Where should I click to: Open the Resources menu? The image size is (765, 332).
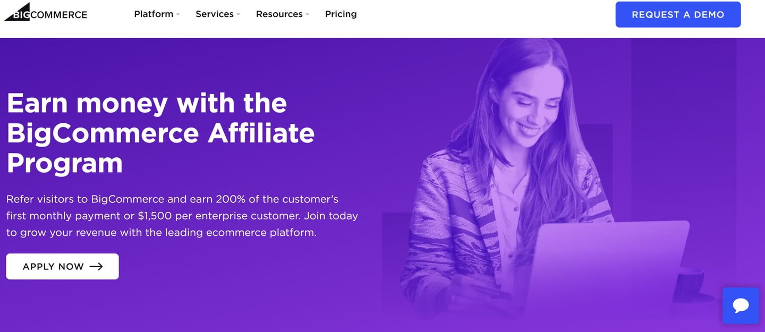coord(279,14)
